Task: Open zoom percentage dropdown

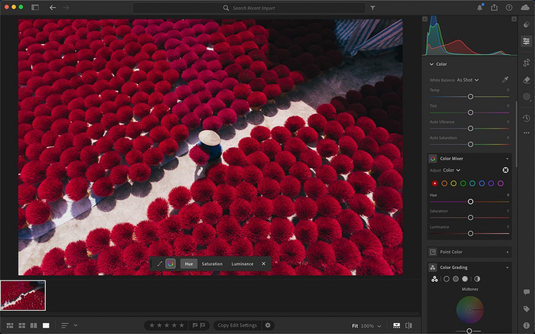Action: pyautogui.click(x=371, y=326)
